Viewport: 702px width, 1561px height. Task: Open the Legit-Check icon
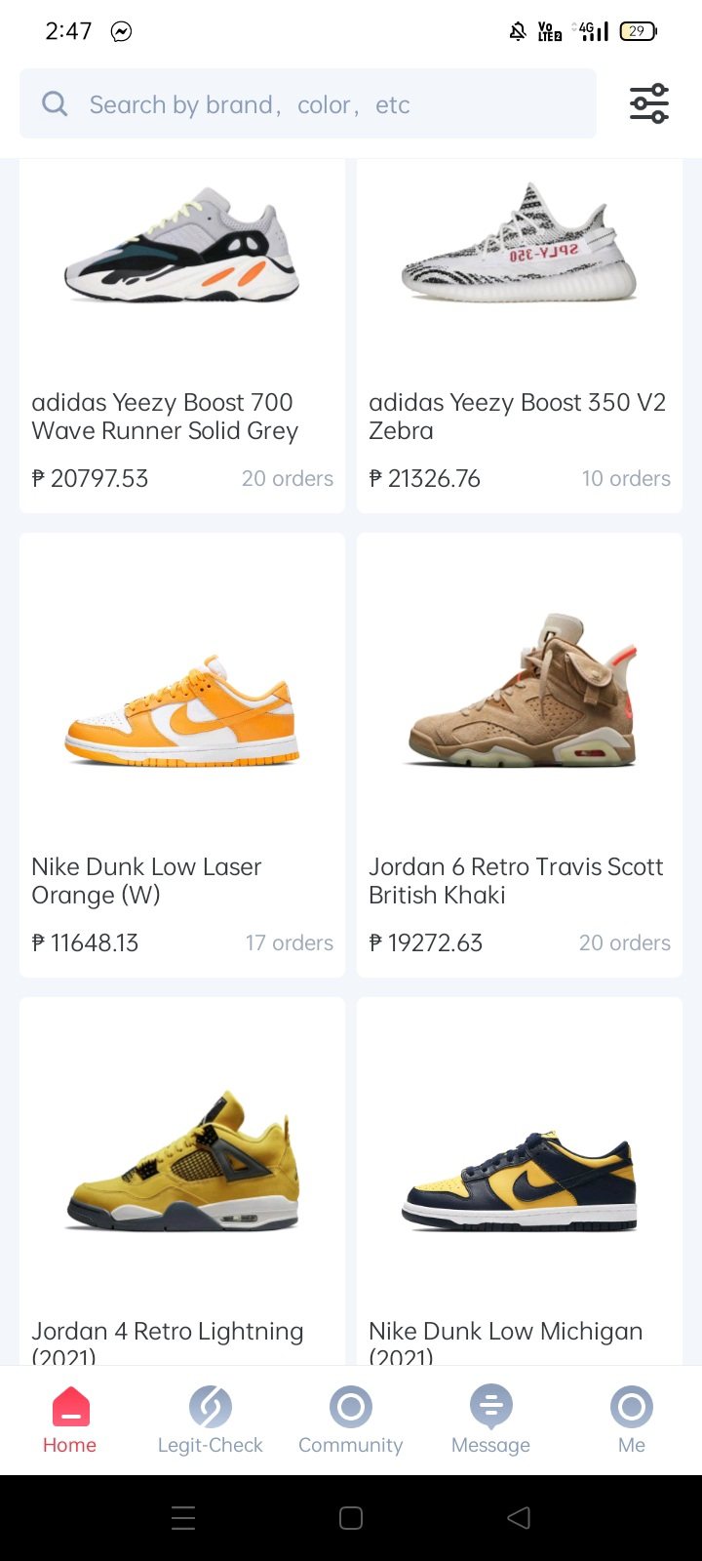pos(210,1406)
